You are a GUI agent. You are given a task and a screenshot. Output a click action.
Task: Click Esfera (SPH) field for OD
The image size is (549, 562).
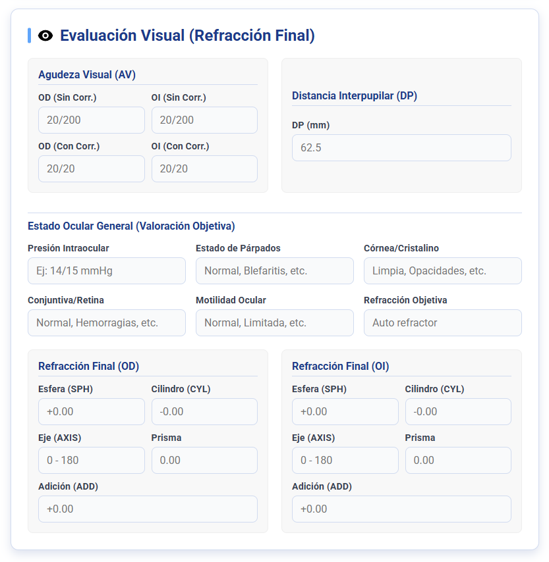point(92,411)
